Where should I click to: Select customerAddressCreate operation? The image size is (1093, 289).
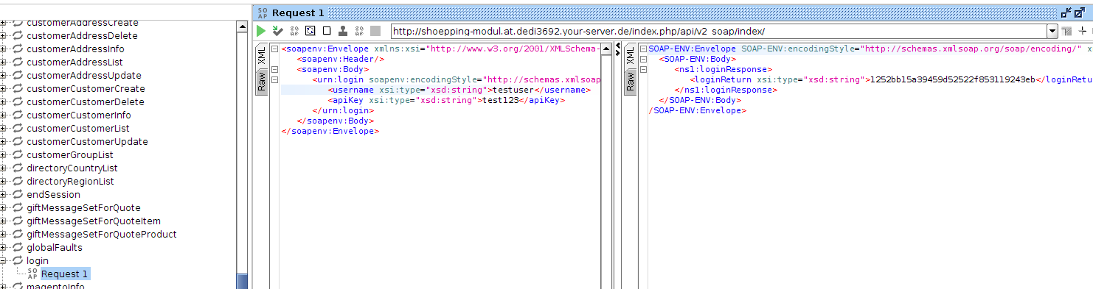83,23
